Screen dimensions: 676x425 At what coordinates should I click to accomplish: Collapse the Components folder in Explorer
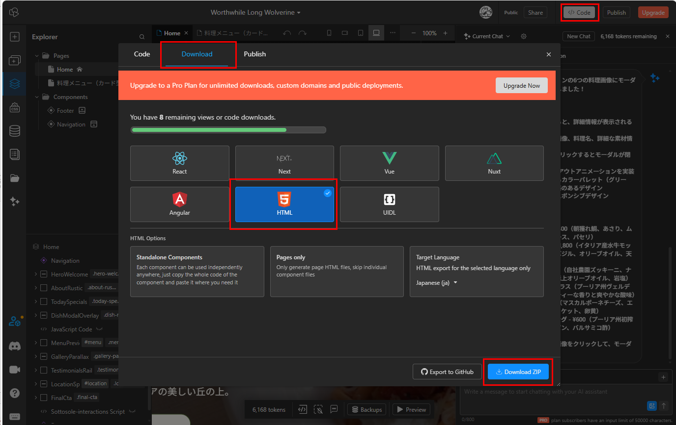pos(37,97)
